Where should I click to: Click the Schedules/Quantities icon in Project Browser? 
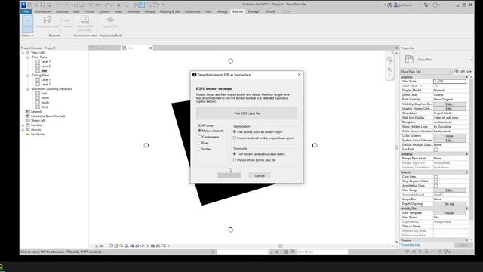pos(28,116)
